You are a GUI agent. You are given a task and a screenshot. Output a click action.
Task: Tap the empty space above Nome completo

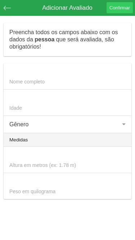coord(68,71)
